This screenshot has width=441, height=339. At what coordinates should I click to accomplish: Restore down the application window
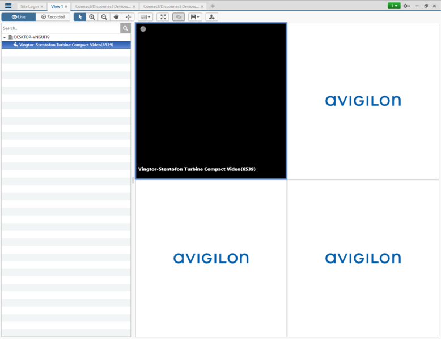(x=426, y=6)
